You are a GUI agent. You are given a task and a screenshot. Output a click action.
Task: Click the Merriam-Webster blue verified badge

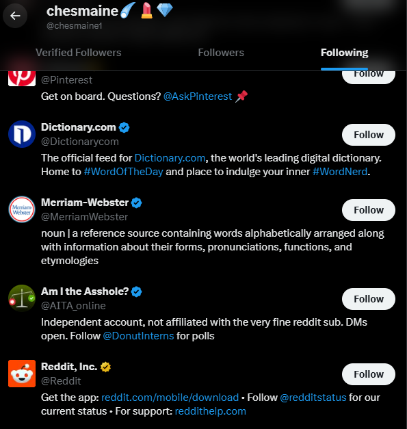pos(137,203)
